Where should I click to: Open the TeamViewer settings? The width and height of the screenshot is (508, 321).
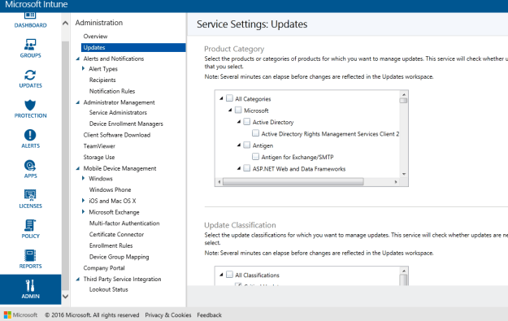click(99, 146)
